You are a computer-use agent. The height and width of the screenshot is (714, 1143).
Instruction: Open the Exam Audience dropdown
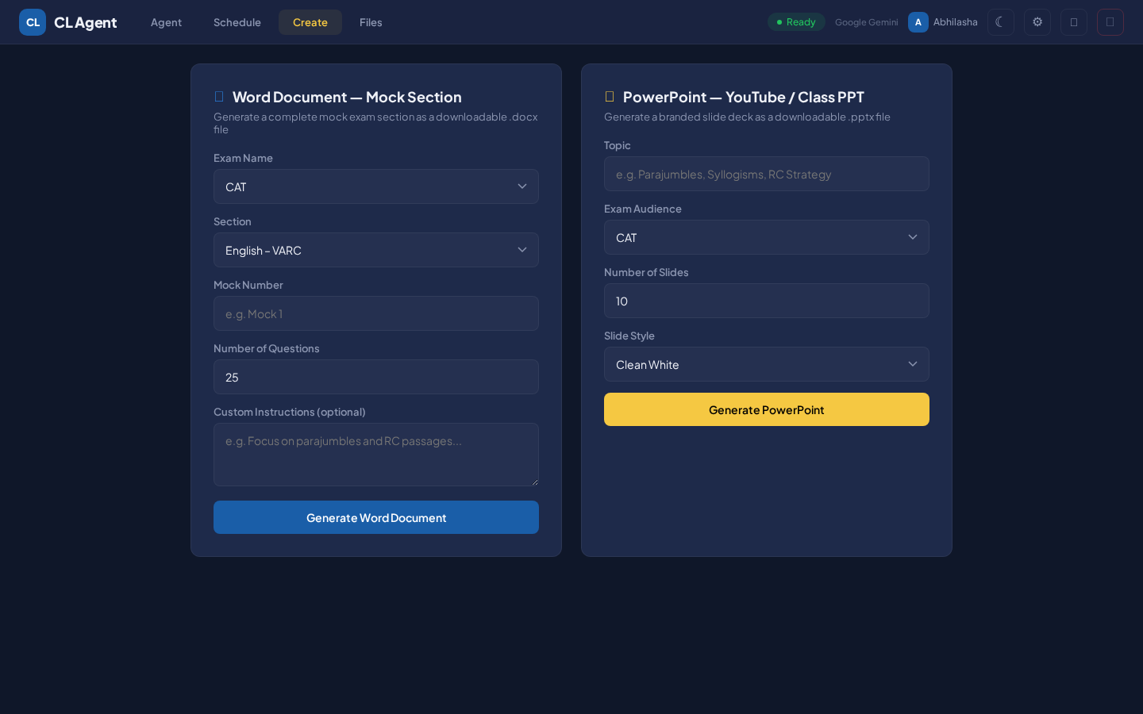coord(766,237)
